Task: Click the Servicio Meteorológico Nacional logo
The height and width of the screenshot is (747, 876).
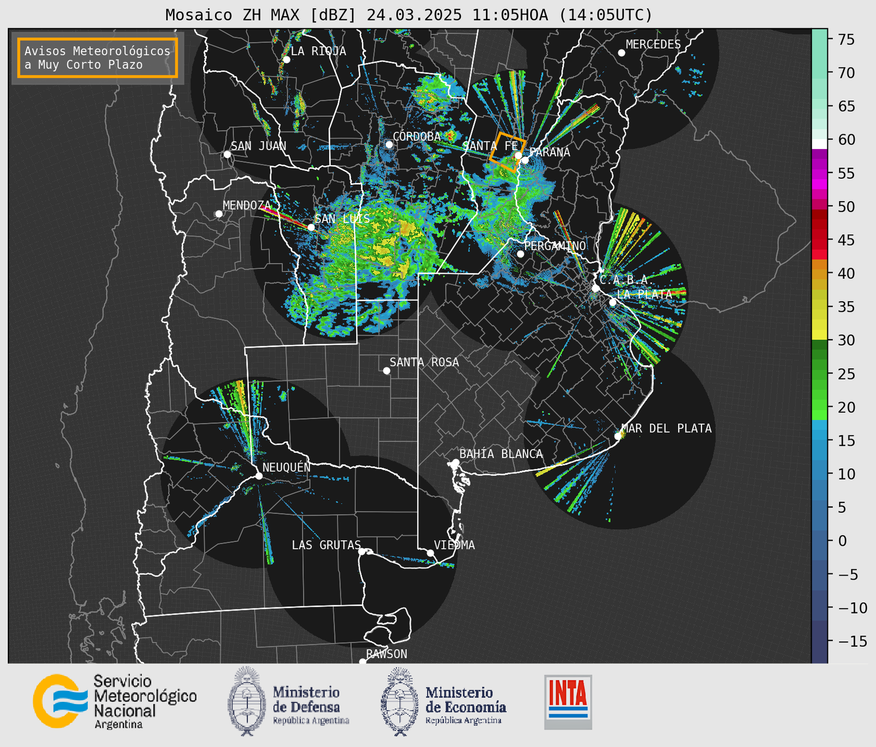Action: [115, 701]
